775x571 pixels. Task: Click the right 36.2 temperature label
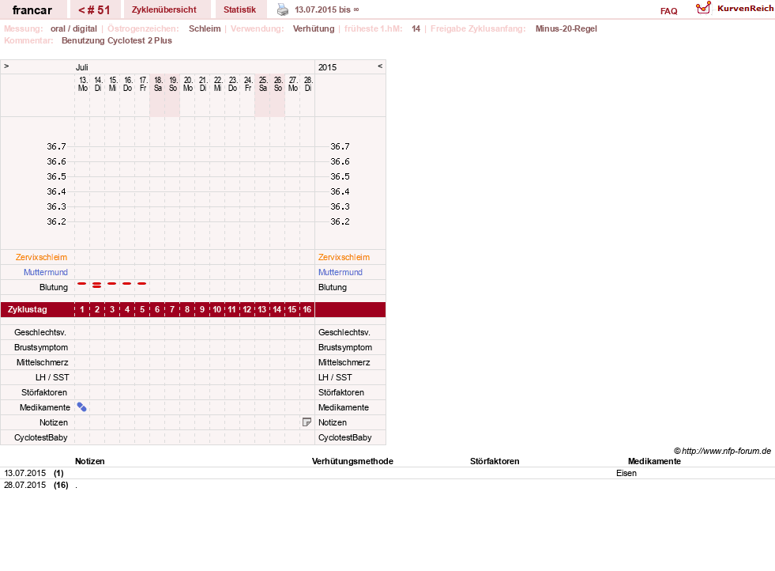coord(340,221)
